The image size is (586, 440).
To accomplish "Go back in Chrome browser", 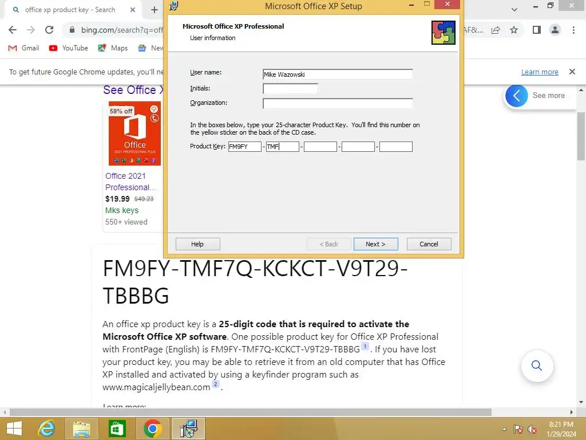I will click(x=13, y=30).
